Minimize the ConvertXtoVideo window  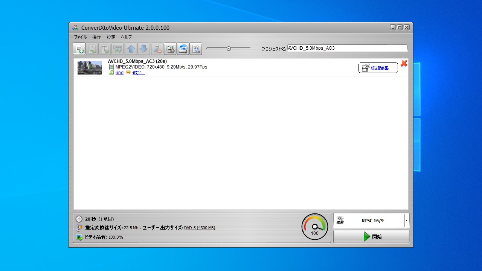393,27
